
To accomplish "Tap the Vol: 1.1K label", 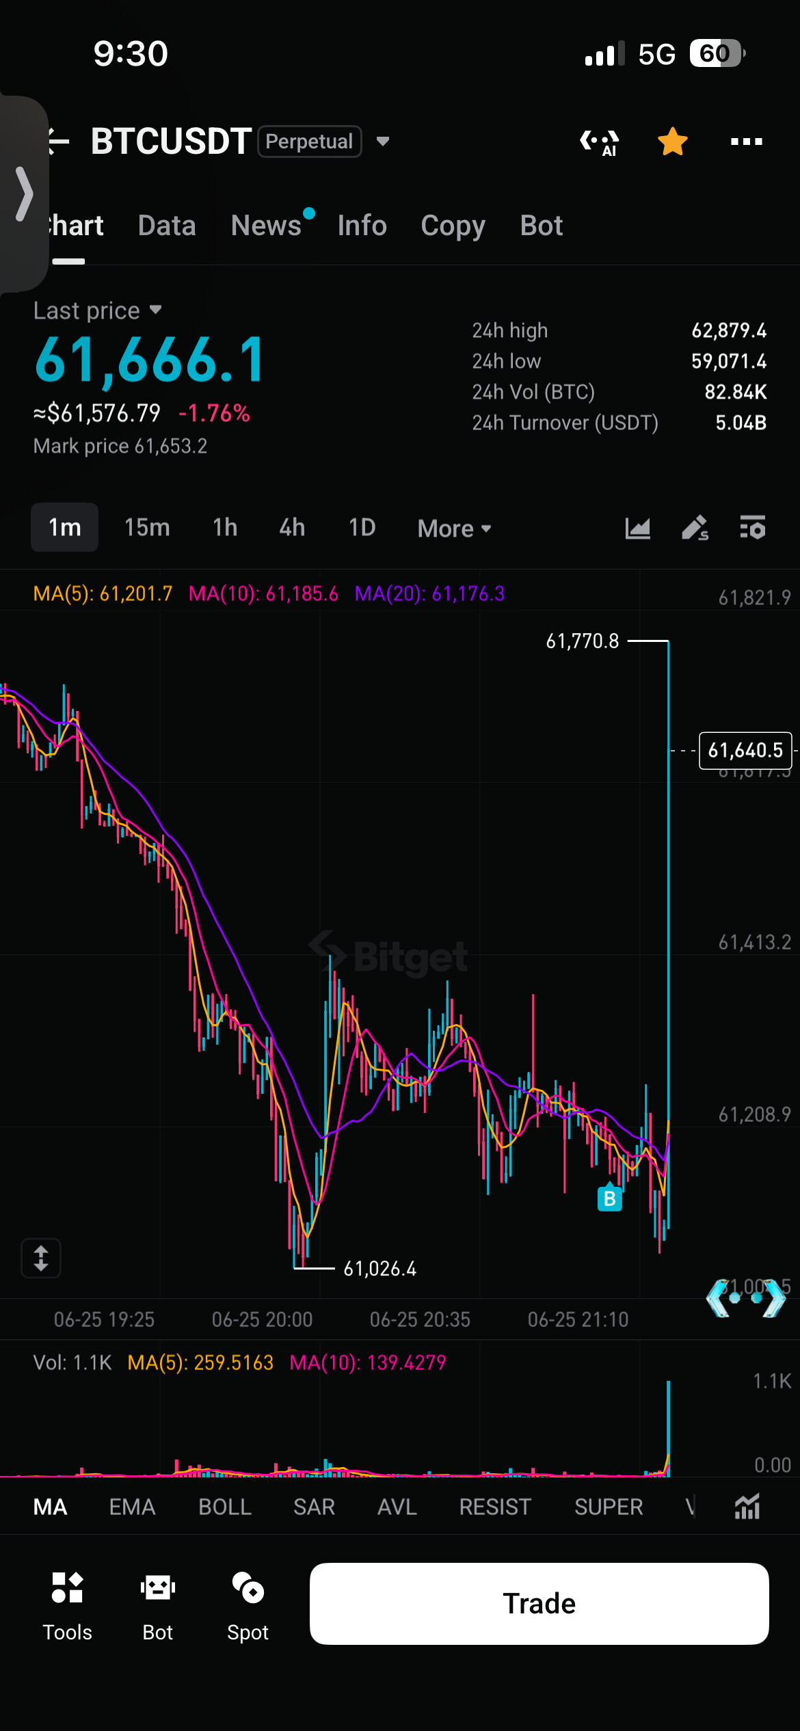I will click(x=72, y=1363).
